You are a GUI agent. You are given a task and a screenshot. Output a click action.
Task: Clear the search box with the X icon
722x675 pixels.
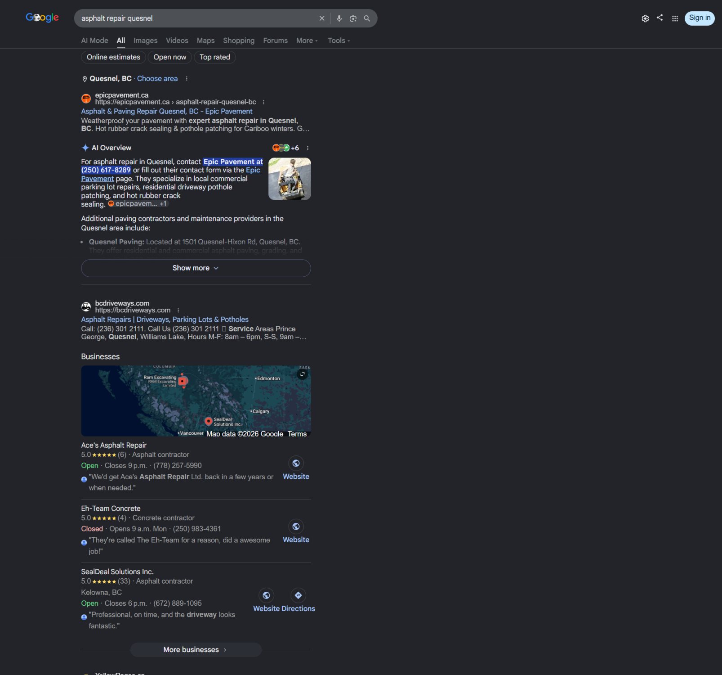pos(322,18)
